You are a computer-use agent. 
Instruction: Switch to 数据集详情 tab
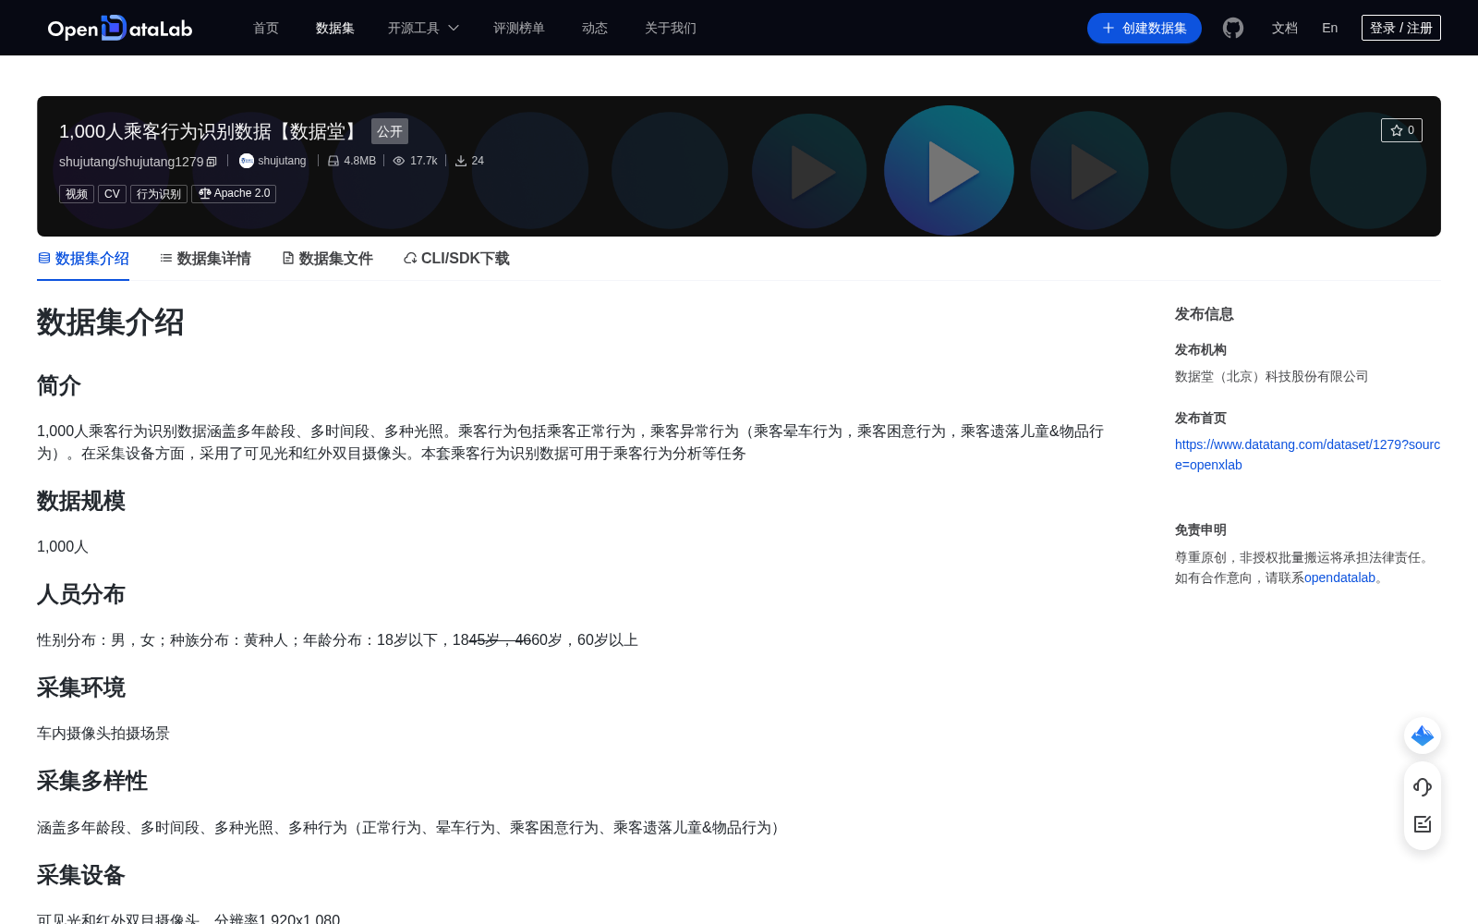pyautogui.click(x=205, y=259)
